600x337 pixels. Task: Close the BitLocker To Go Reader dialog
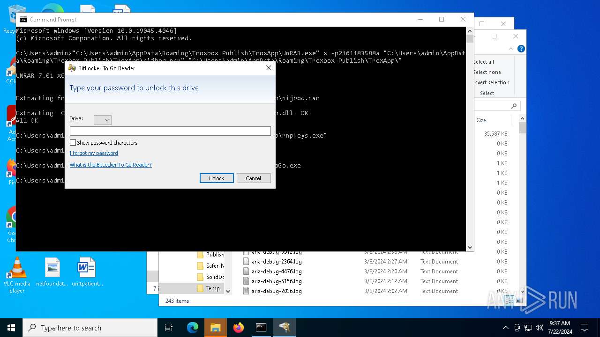[269, 68]
